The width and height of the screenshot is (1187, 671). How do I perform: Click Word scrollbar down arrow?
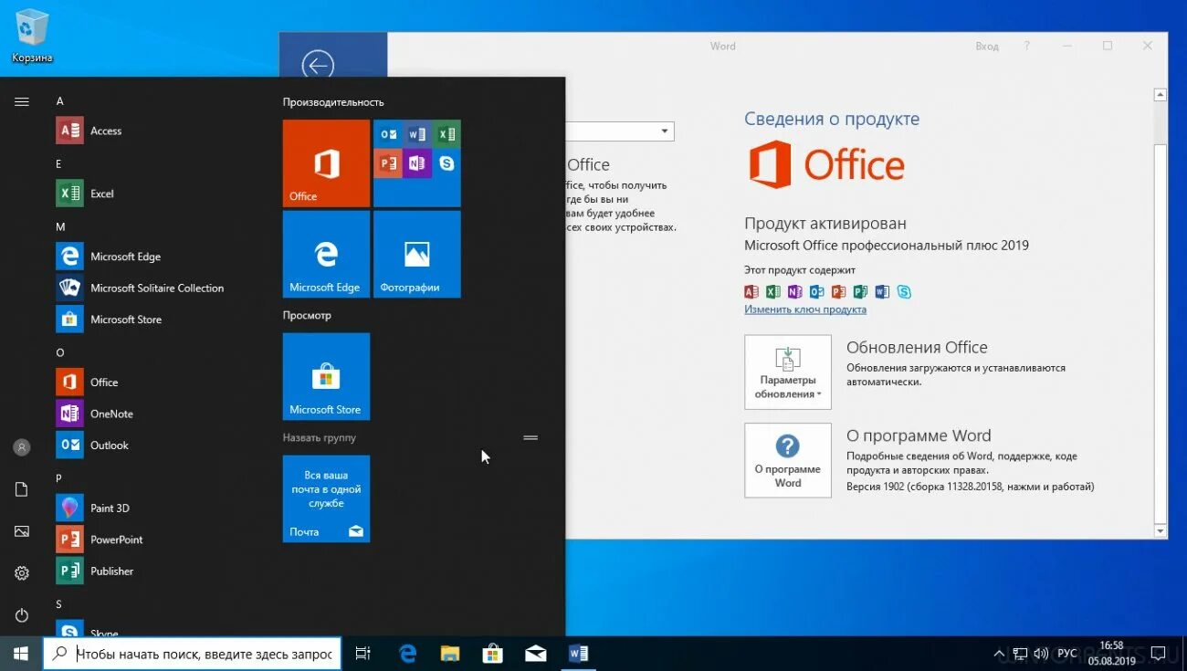[1161, 530]
